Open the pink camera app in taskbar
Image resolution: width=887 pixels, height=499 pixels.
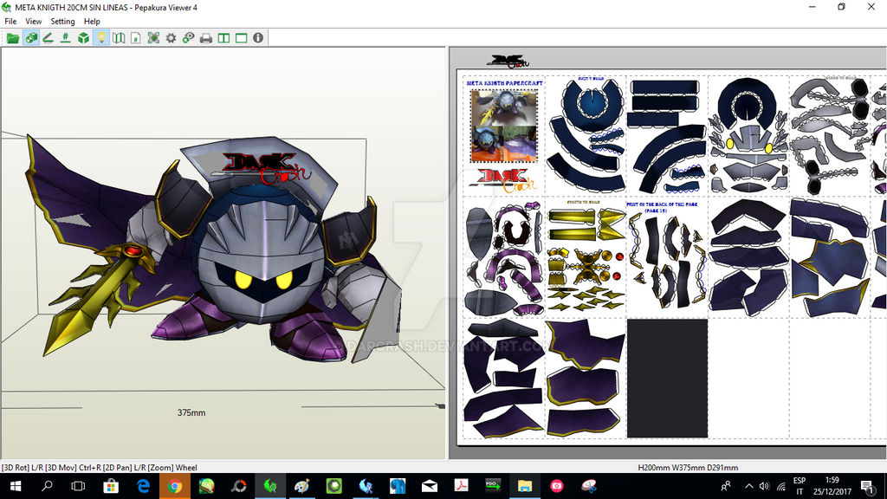coord(557,486)
